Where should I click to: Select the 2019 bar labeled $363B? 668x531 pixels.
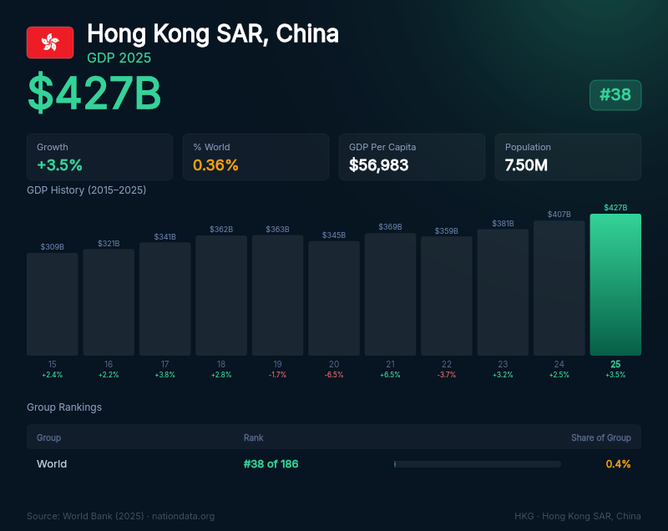pos(277,295)
